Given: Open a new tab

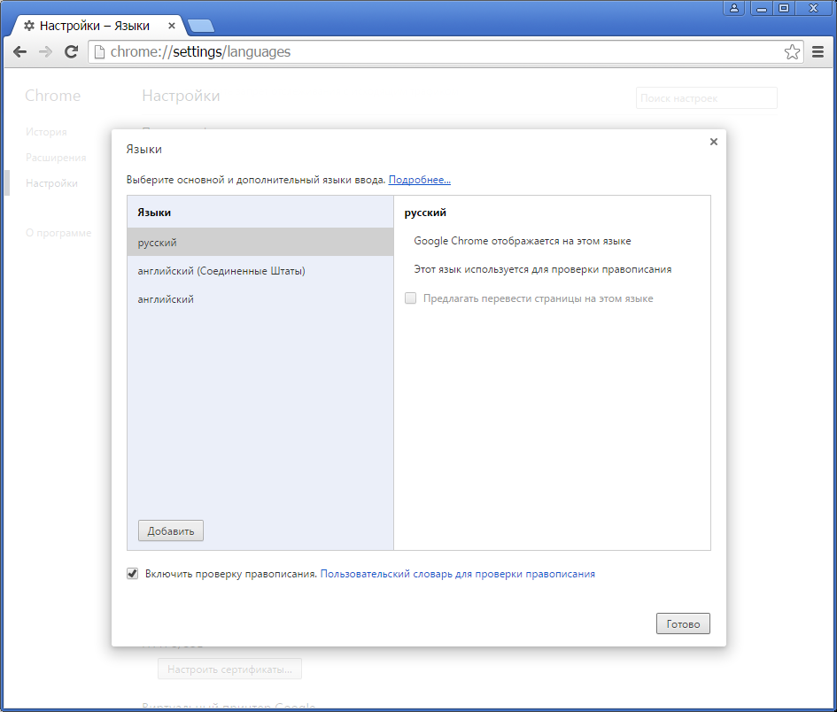Looking at the screenshot, I should click(x=201, y=26).
